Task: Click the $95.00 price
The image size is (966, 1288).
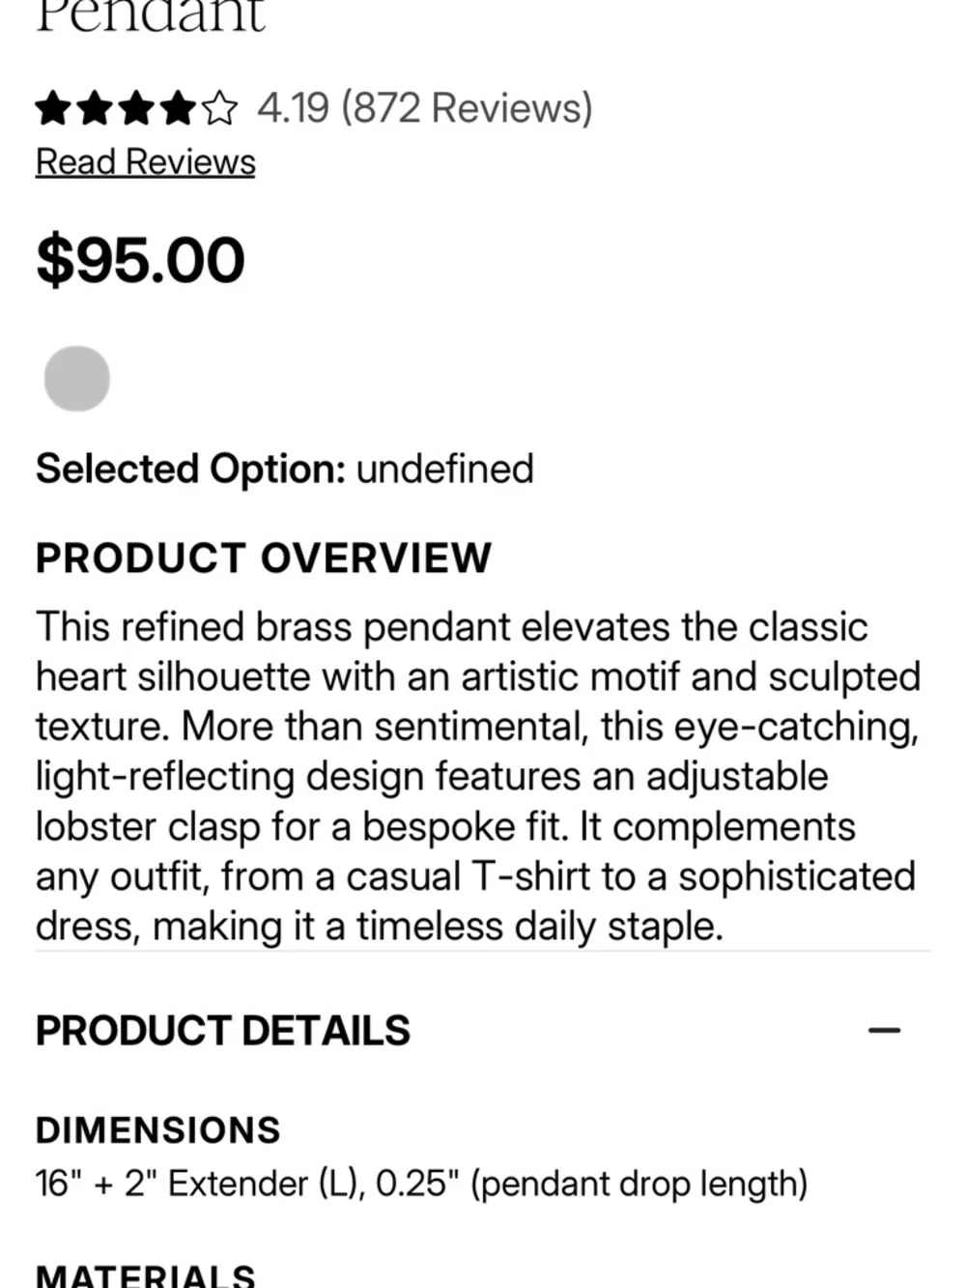Action: [141, 261]
